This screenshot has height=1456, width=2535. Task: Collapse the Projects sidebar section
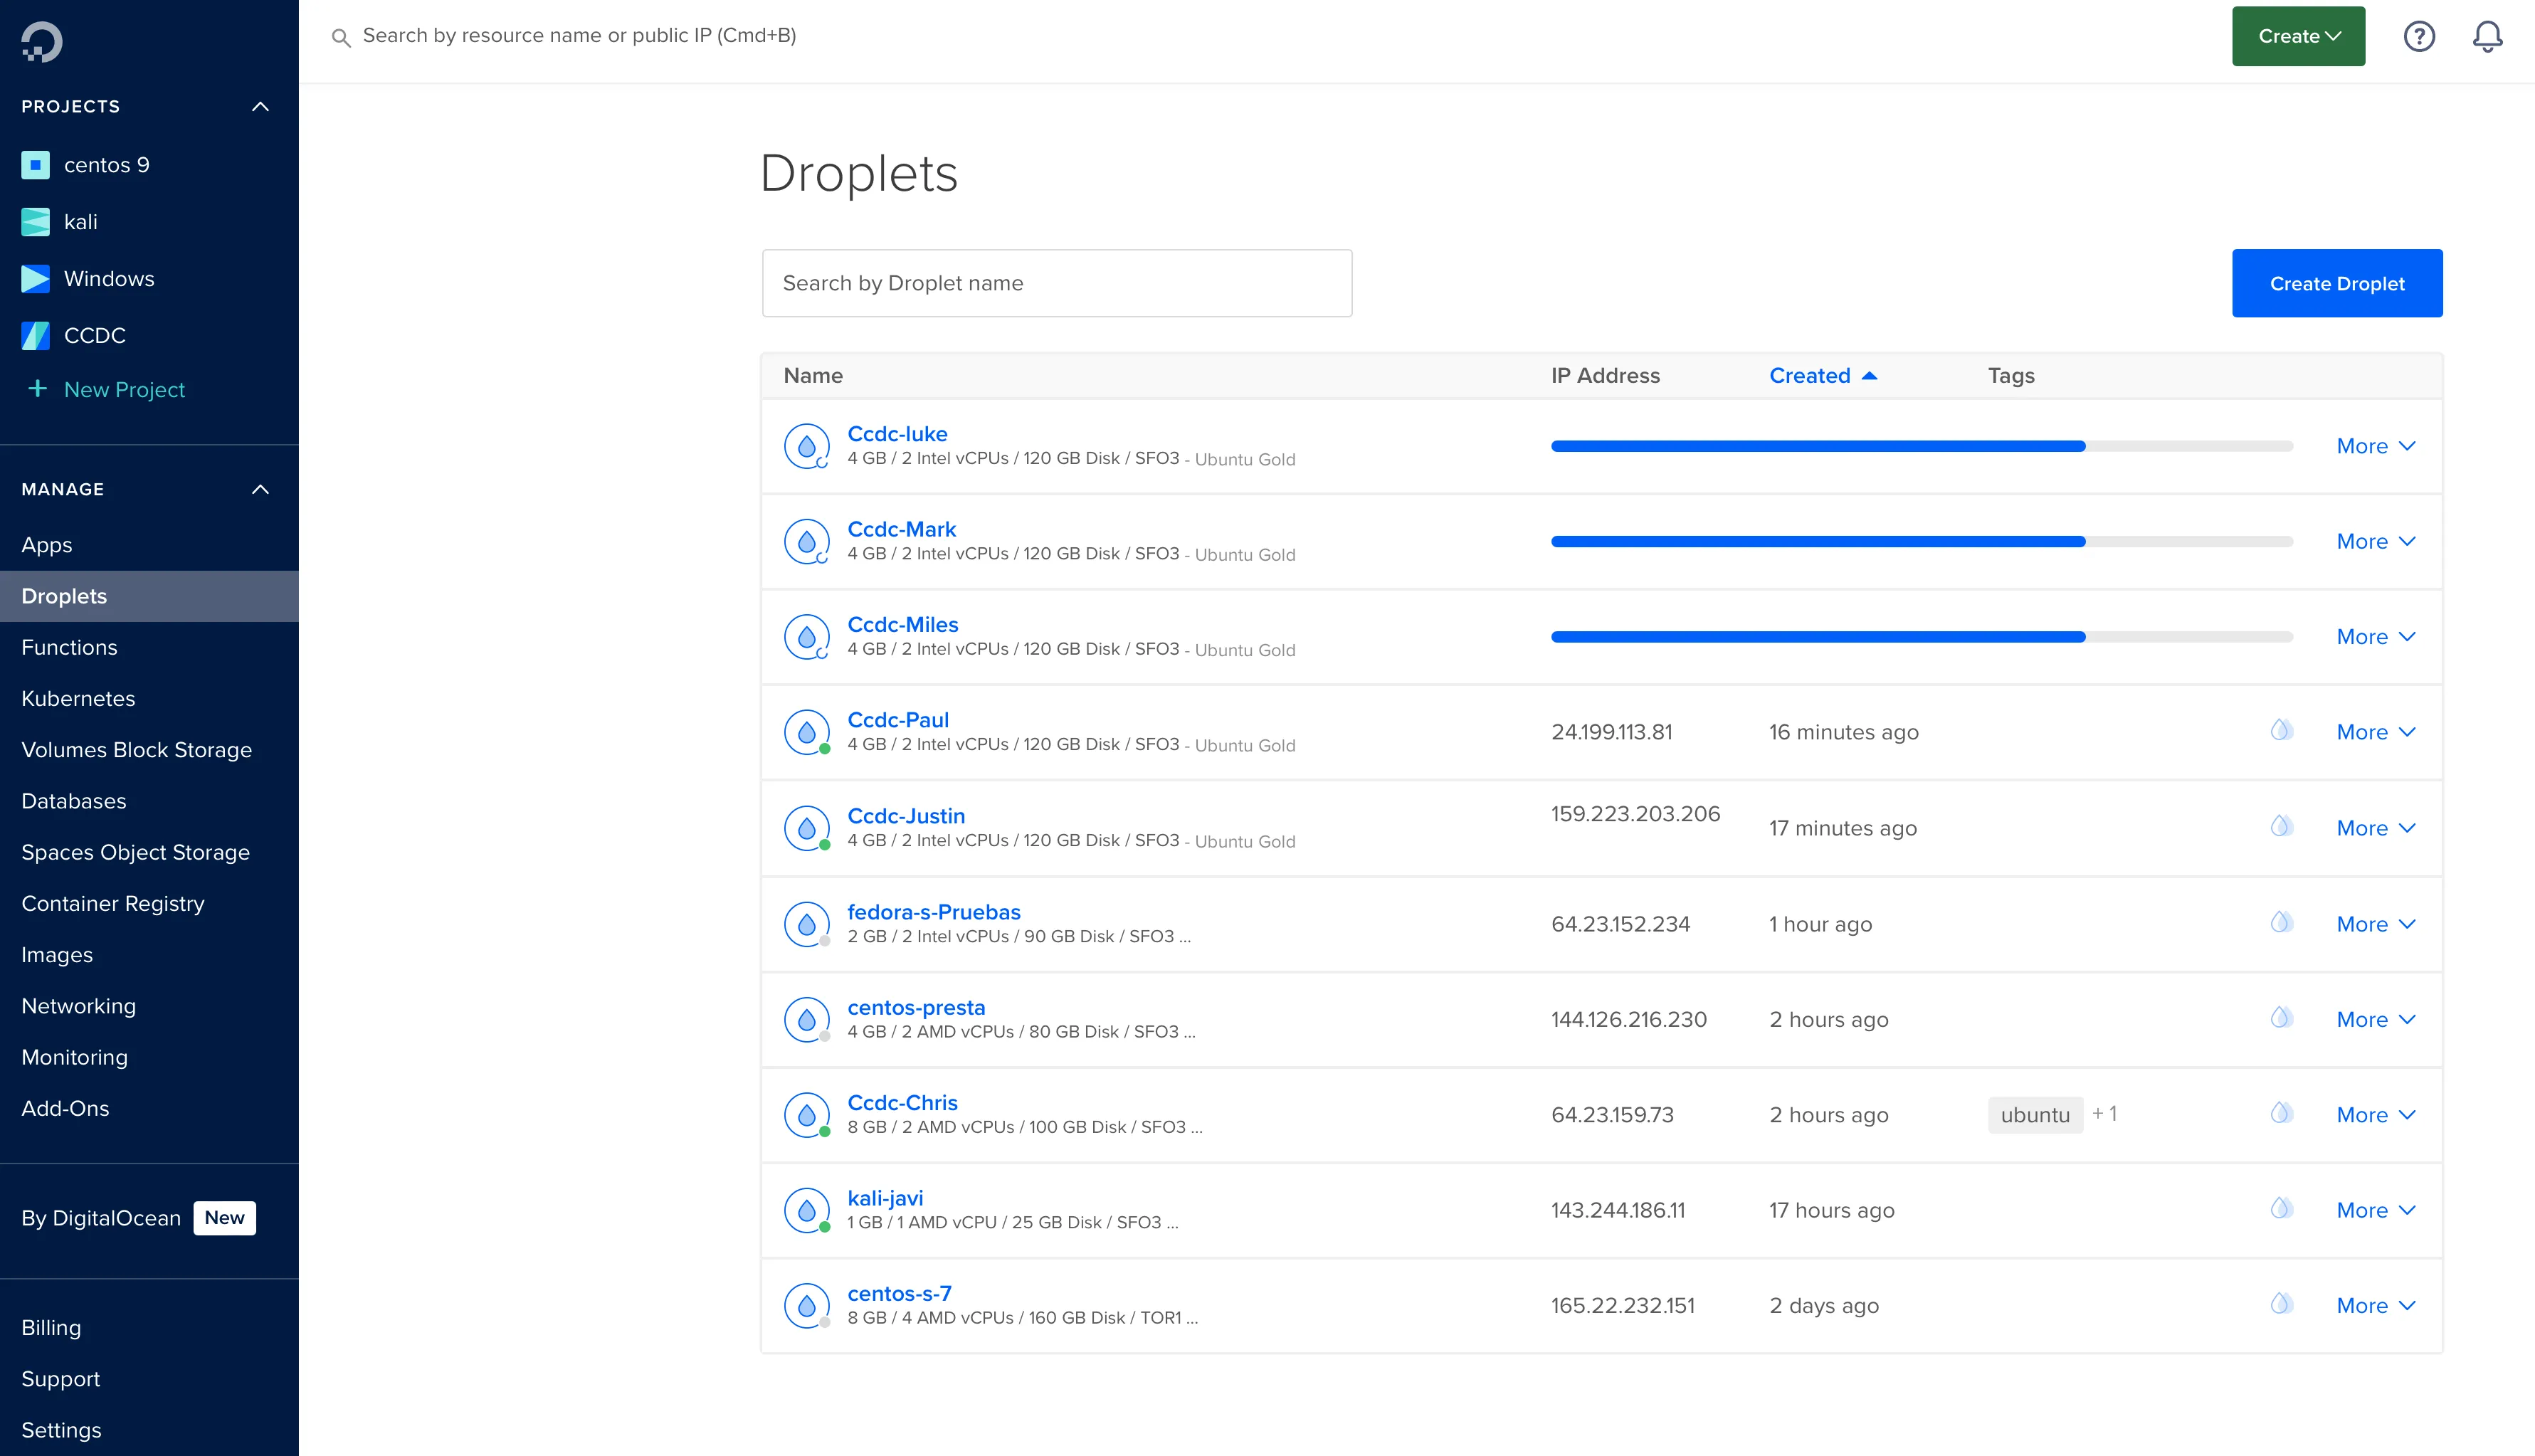coord(260,106)
